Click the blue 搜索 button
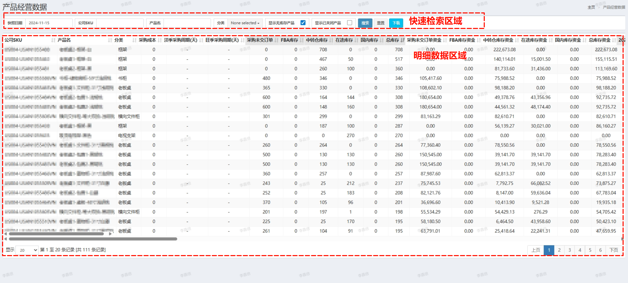Image resolution: width=628 pixels, height=283 pixels. tap(365, 23)
